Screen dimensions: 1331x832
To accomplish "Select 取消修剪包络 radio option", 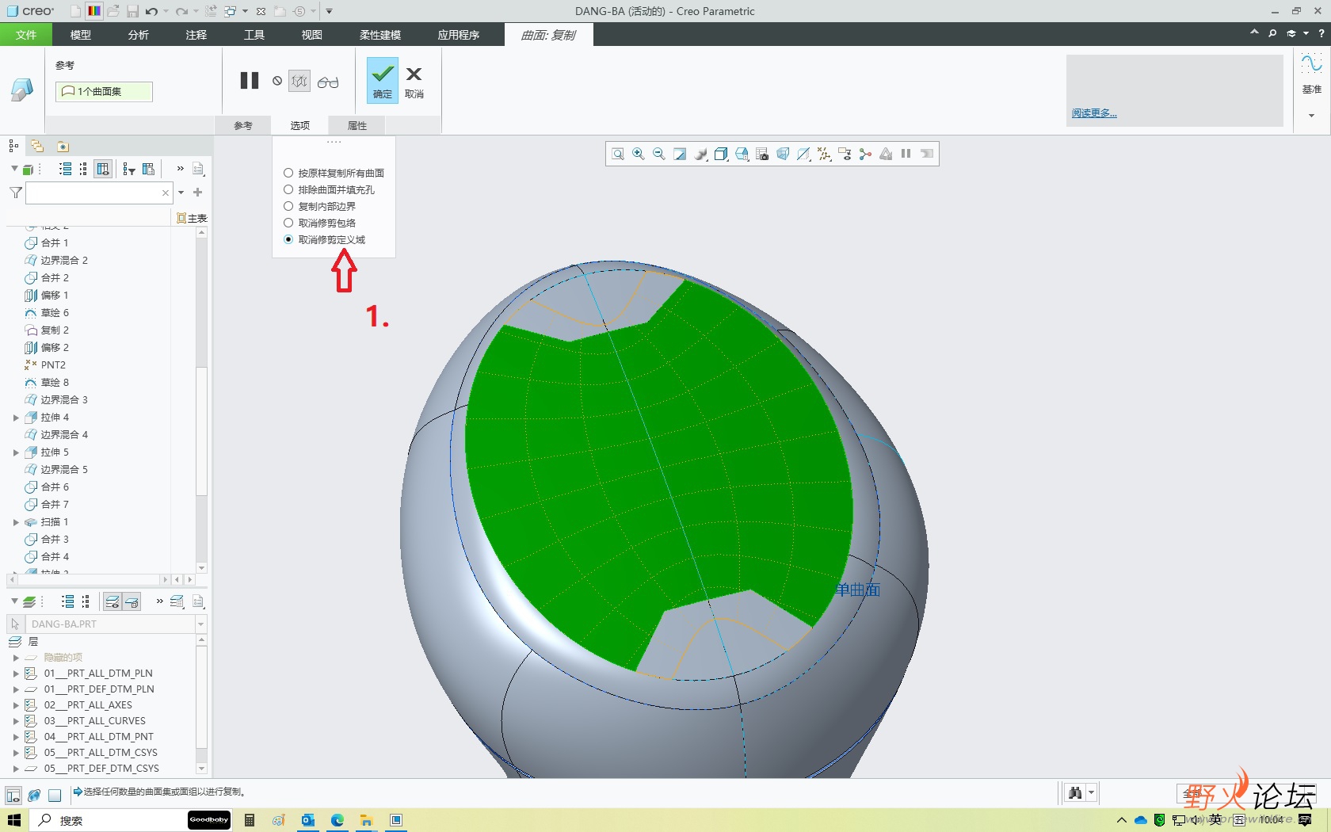I will click(288, 223).
